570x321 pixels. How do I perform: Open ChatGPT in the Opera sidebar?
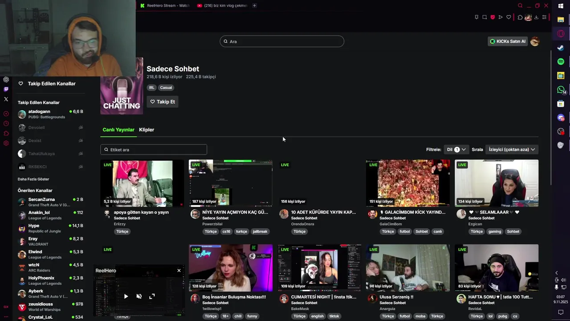pyautogui.click(x=6, y=80)
